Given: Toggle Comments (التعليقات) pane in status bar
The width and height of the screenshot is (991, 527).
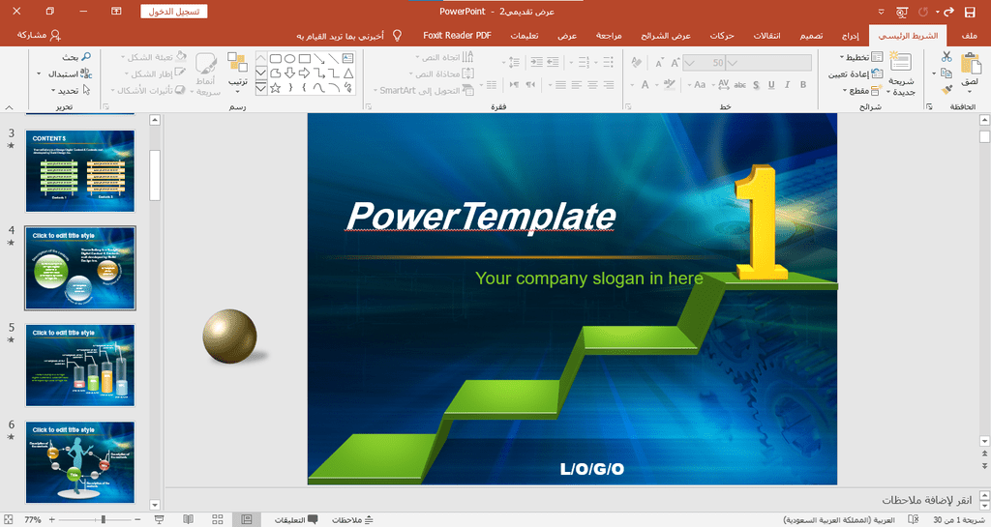Looking at the screenshot, I should pos(296,519).
